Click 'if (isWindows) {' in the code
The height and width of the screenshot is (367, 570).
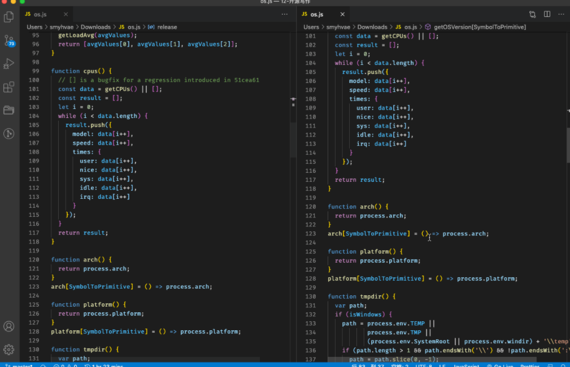pos(363,314)
